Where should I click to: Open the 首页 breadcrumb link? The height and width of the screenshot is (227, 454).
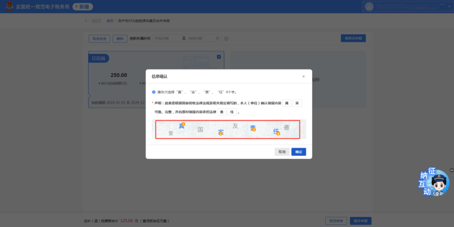pyautogui.click(x=110, y=21)
